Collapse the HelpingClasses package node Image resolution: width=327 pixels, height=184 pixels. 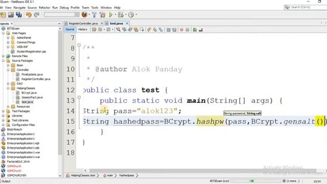click(x=8, y=88)
